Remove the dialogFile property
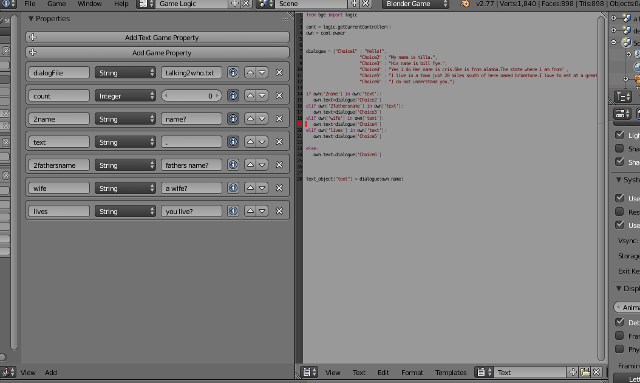The width and height of the screenshot is (640, 383). (279, 73)
